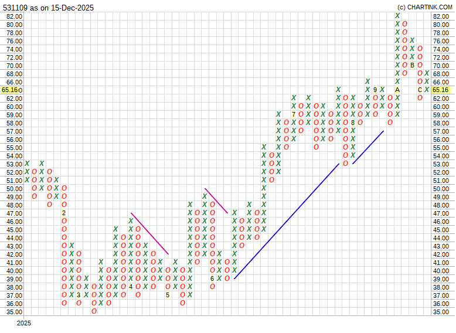Click the month marker 6 box
This screenshot has height=333, width=456.
click(213, 279)
